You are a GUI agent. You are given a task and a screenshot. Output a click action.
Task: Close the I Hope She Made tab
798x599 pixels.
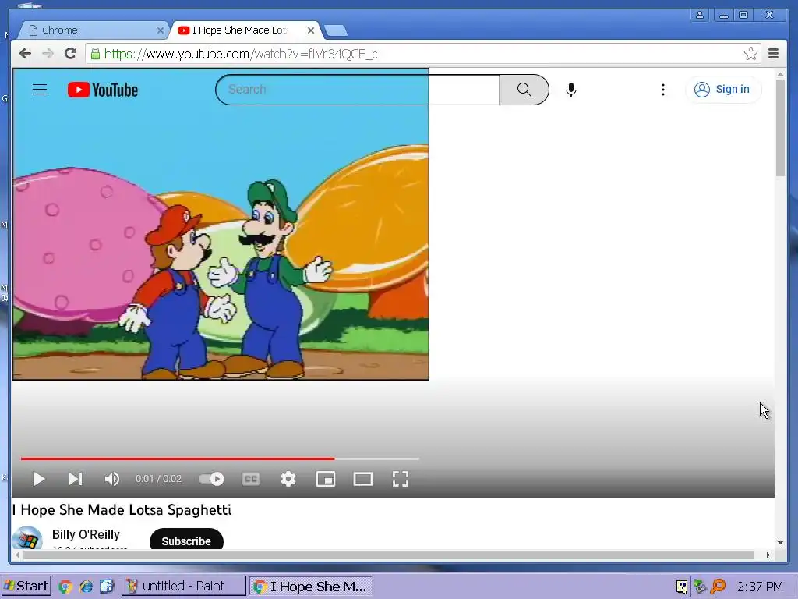(310, 30)
